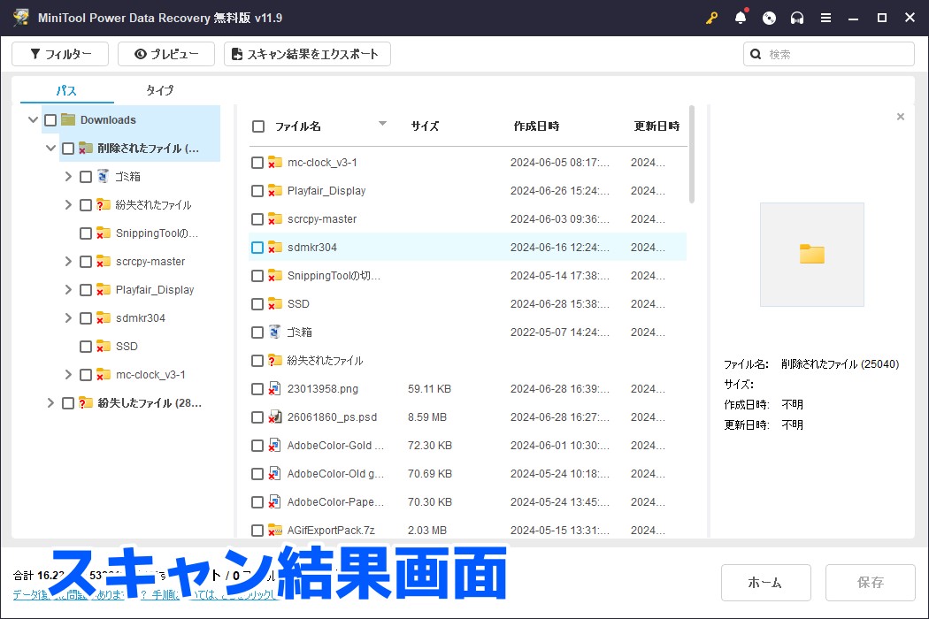The height and width of the screenshot is (619, 929).
Task: Sort by 作成日時 column header
Action: [536, 126]
